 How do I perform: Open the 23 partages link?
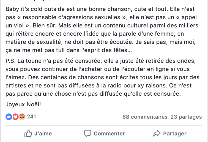pyautogui.click(x=186, y=117)
